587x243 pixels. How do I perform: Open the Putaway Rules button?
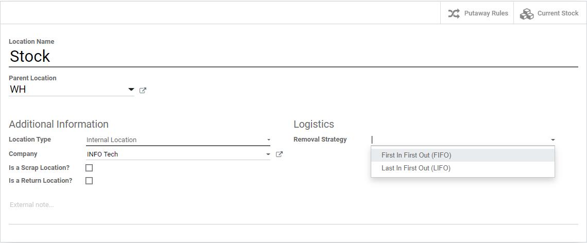click(477, 13)
